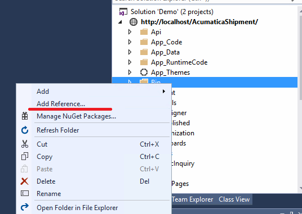This screenshot has height=214, width=302.
Task: Select the App_RuntimeCode folder label
Action: (x=179, y=62)
